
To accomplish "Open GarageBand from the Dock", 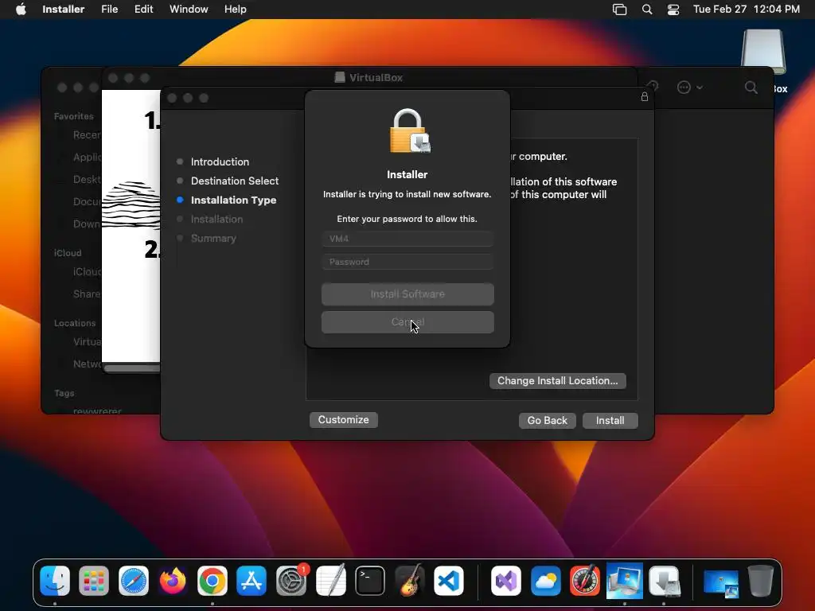I will (x=410, y=580).
